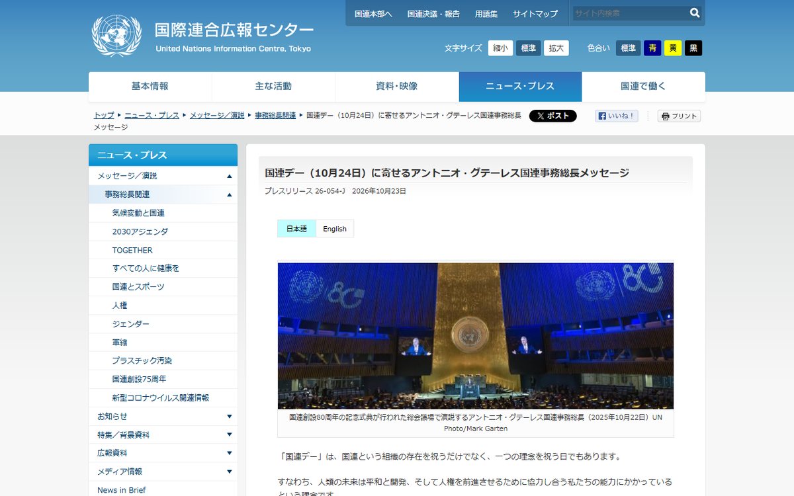The height and width of the screenshot is (496, 794).
Task: Click the article headline 国連デー（10月24日）
Action: 447,173
